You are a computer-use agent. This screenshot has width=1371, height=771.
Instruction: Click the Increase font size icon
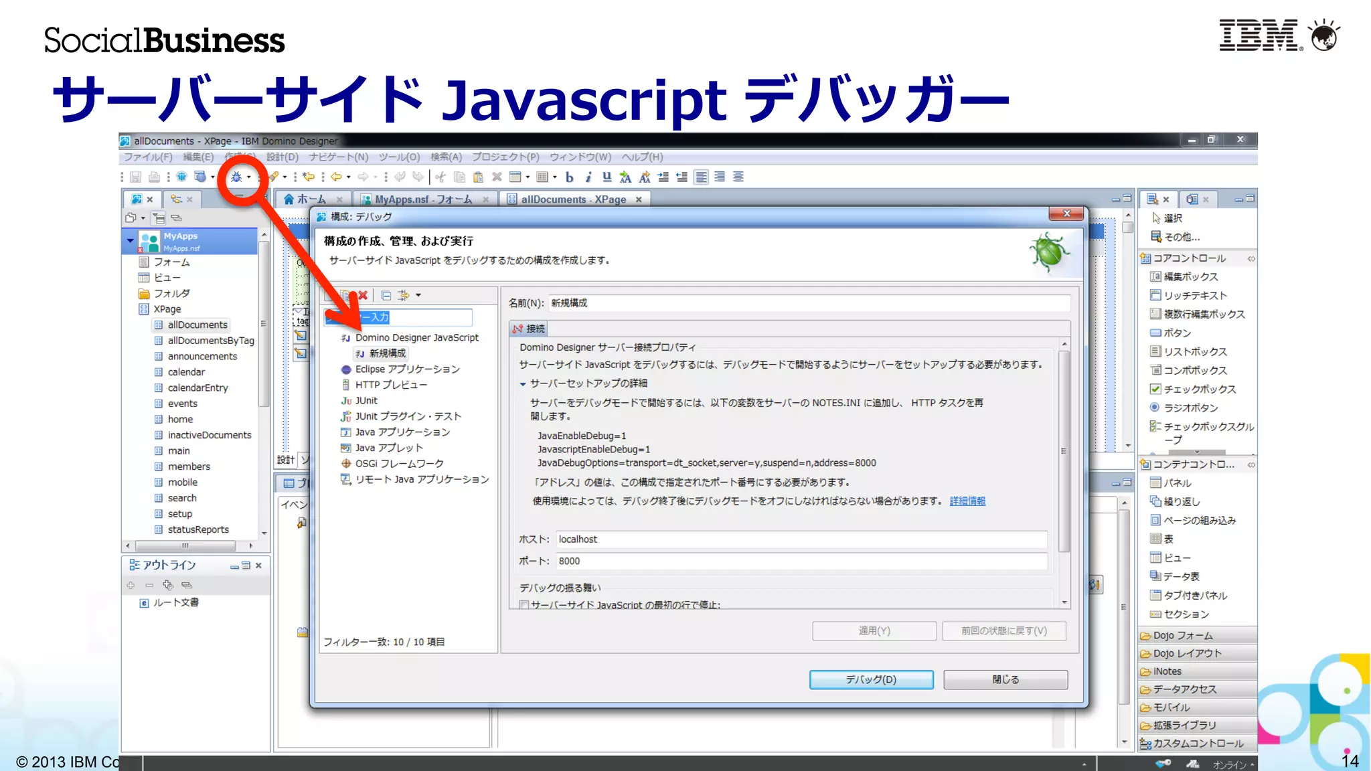point(625,177)
